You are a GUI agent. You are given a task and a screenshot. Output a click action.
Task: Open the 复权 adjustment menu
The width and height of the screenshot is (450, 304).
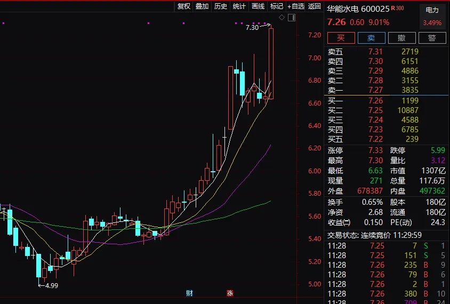coord(184,6)
